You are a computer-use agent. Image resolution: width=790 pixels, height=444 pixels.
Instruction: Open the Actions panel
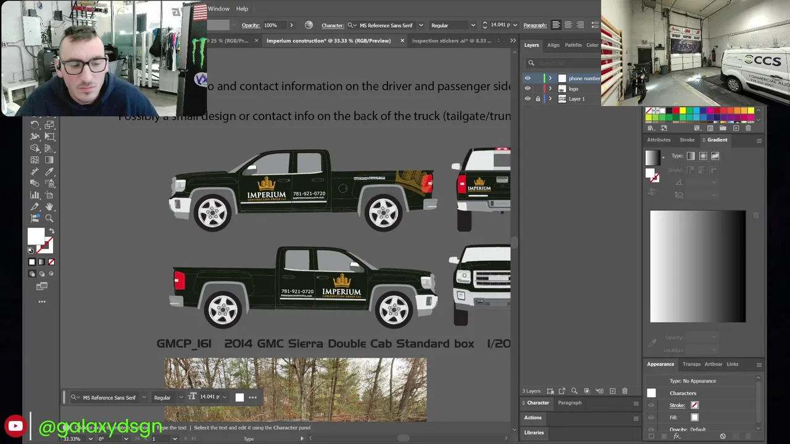pyautogui.click(x=533, y=417)
